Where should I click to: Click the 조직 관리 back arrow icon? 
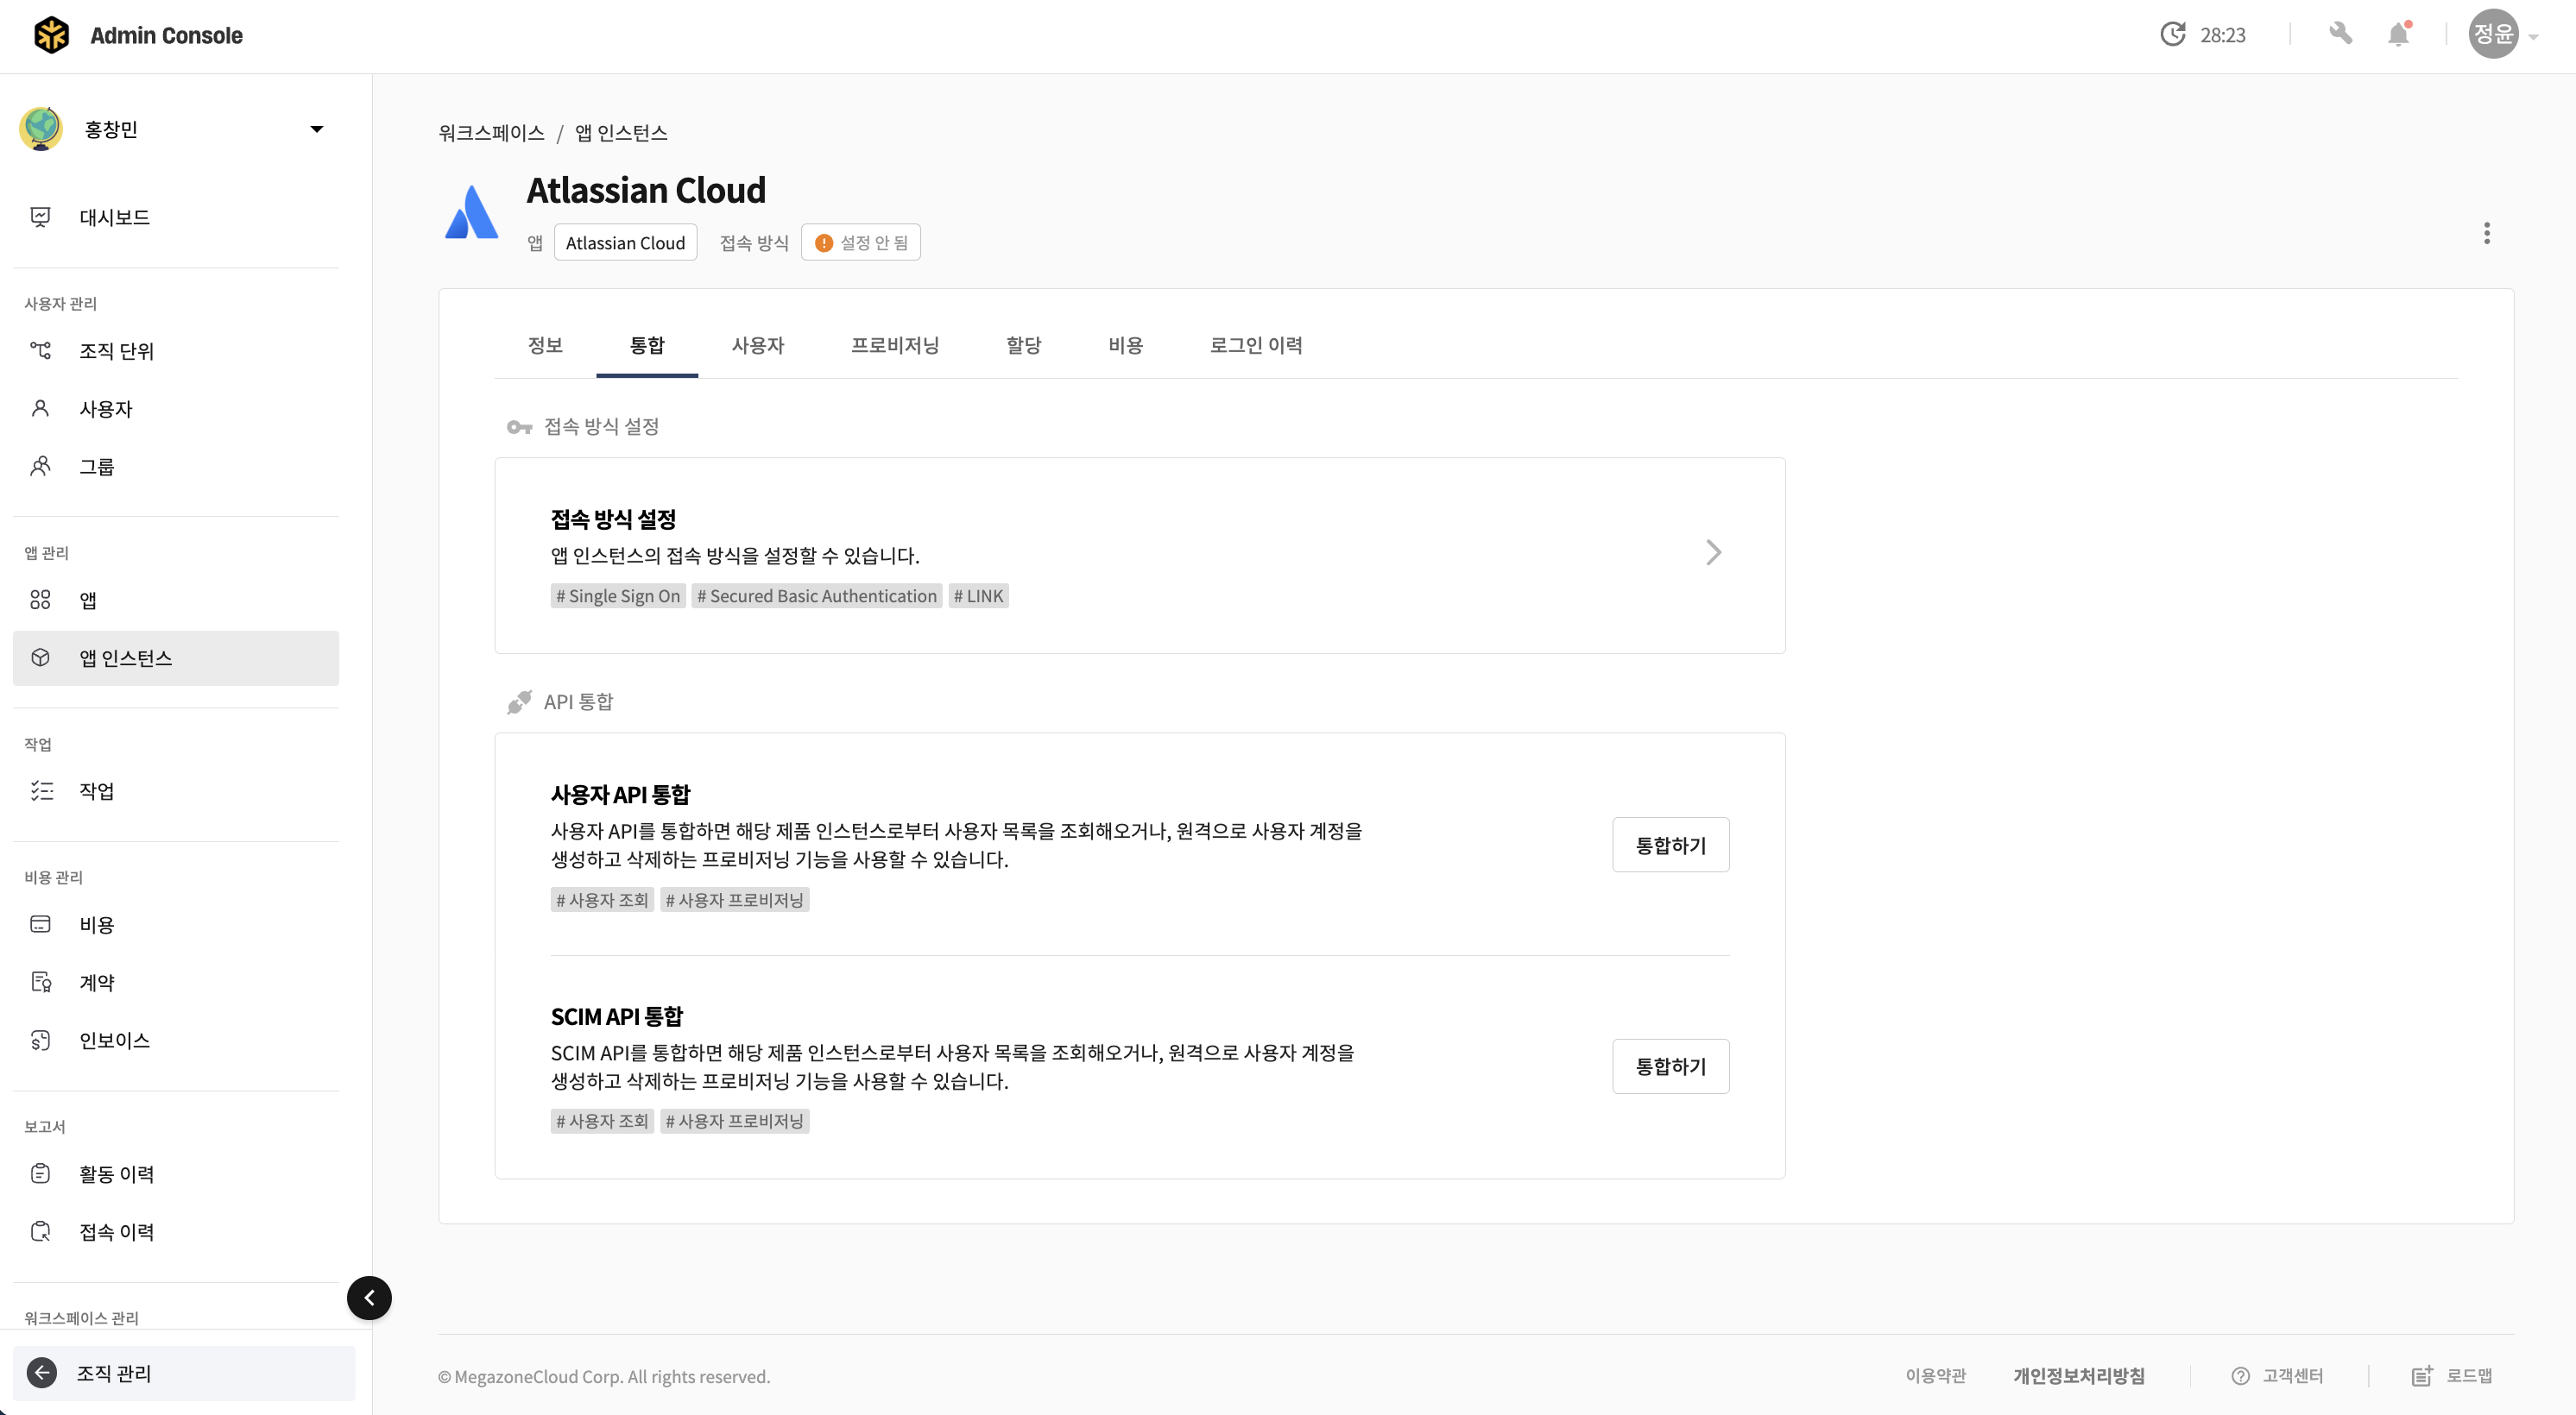coord(41,1373)
